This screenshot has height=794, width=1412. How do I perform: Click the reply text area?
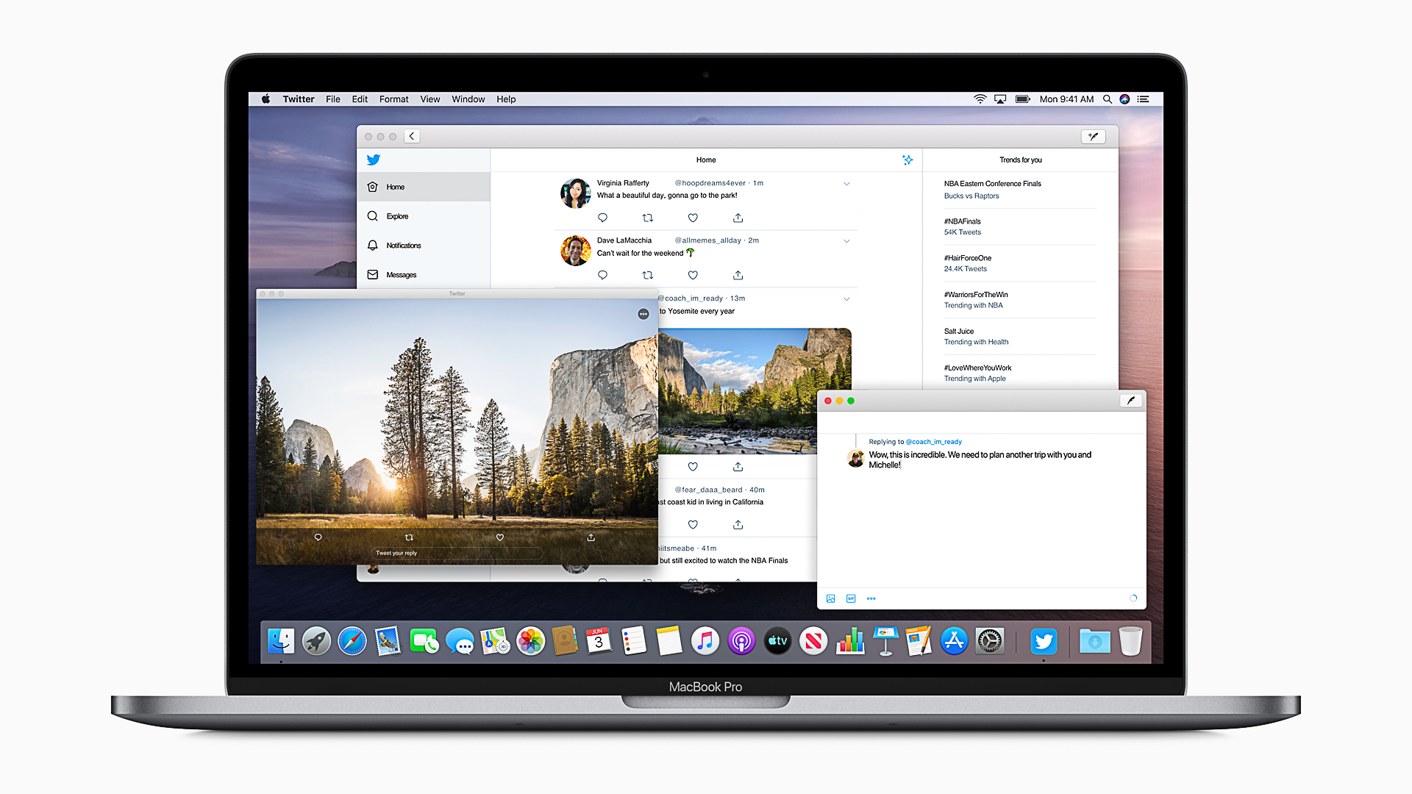980,459
